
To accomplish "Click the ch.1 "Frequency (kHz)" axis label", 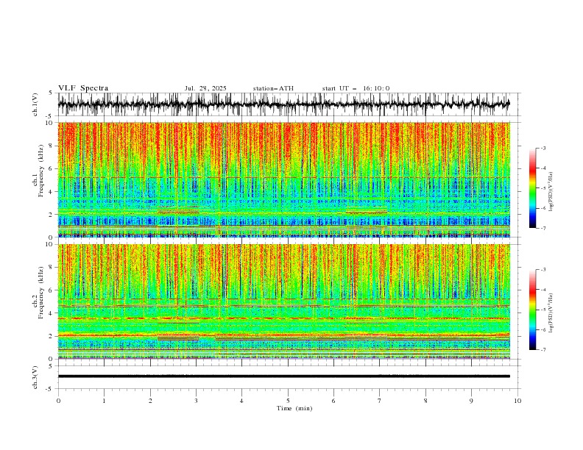I will pos(40,171).
